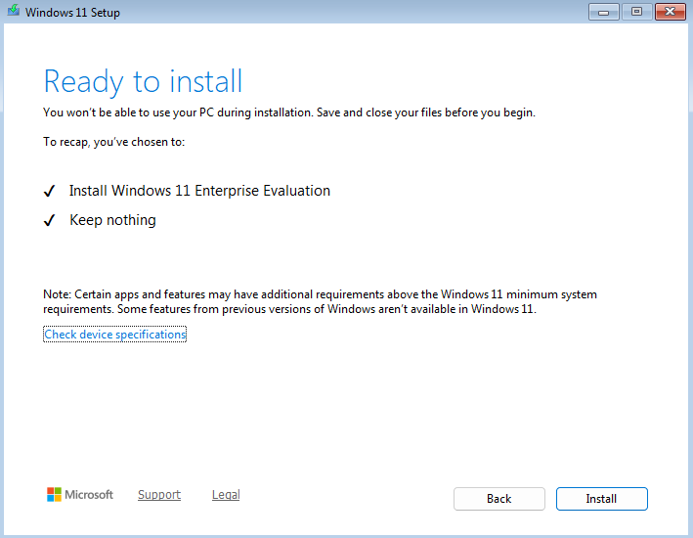
Task: Open the Check device specifications link
Action: [115, 334]
